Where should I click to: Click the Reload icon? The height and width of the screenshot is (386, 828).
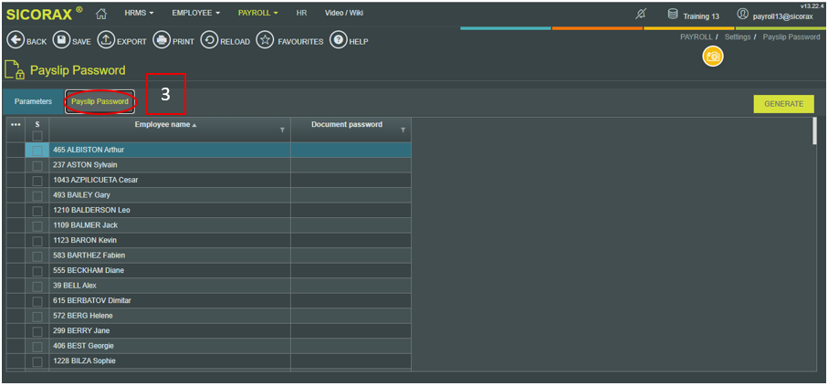(x=209, y=41)
